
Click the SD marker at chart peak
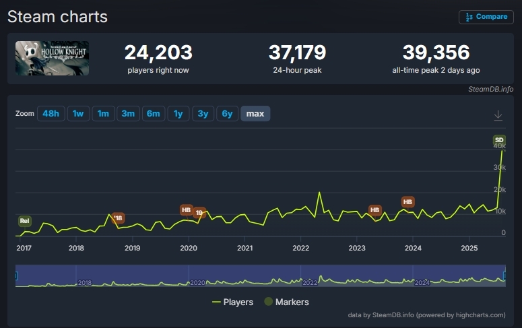(499, 140)
